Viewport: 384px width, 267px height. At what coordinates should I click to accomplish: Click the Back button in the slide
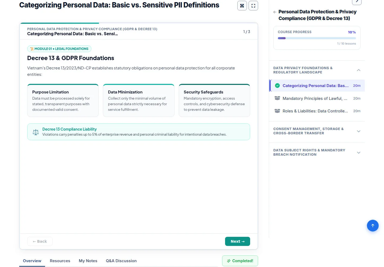tap(40, 241)
